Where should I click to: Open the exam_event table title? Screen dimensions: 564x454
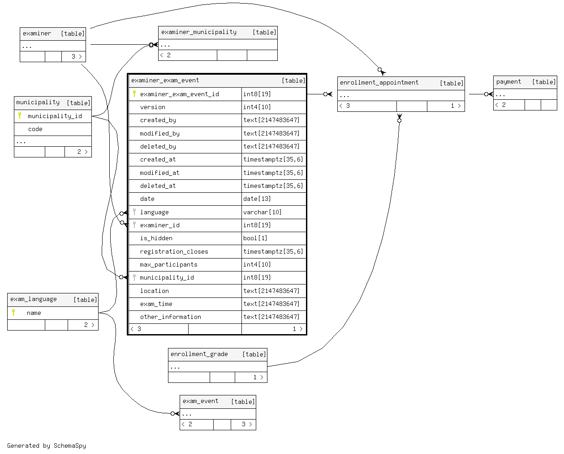click(x=200, y=401)
